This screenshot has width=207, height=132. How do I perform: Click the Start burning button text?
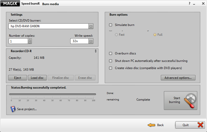click(x=174, y=100)
